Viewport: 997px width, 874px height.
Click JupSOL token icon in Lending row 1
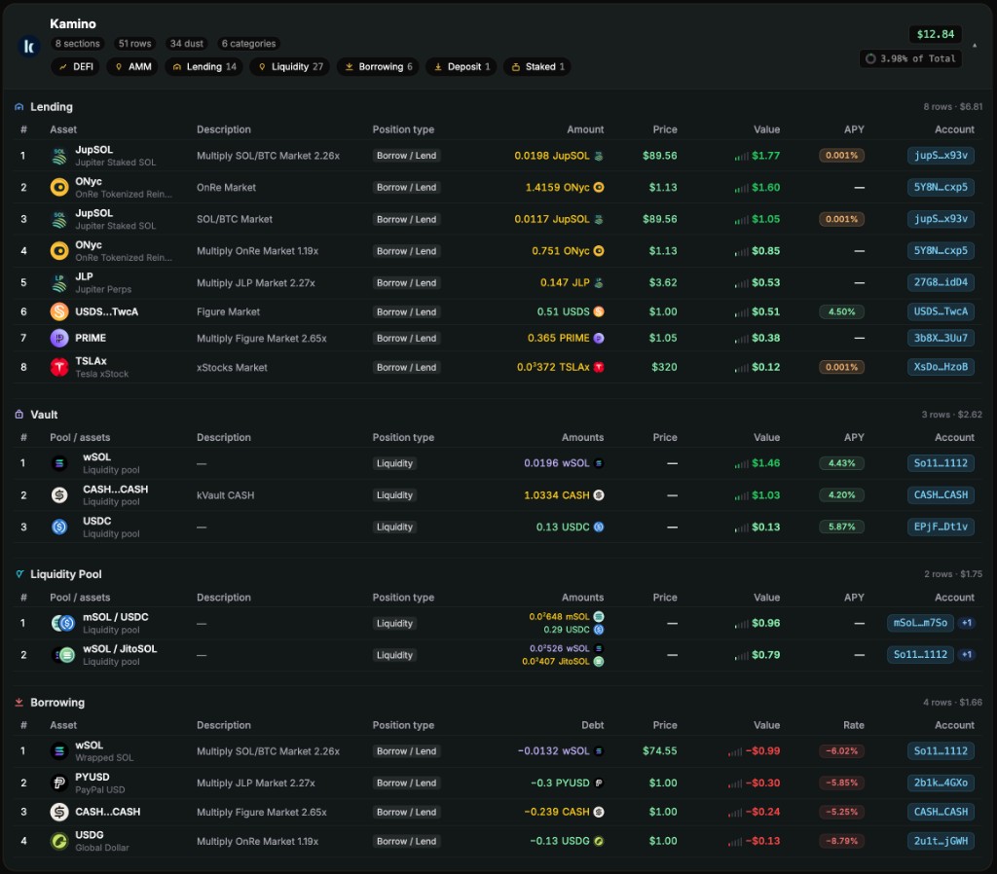[x=59, y=156]
